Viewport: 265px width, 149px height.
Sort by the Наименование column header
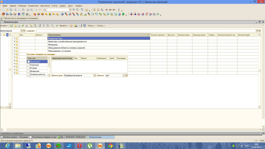(x=99, y=35)
